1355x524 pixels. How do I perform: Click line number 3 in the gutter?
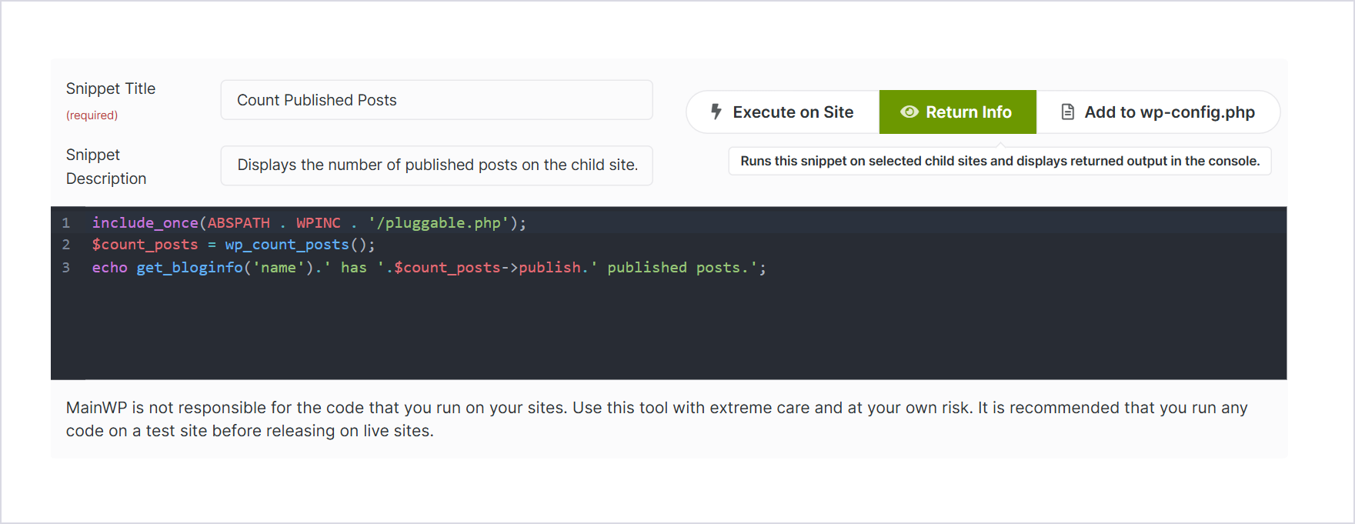pos(66,268)
